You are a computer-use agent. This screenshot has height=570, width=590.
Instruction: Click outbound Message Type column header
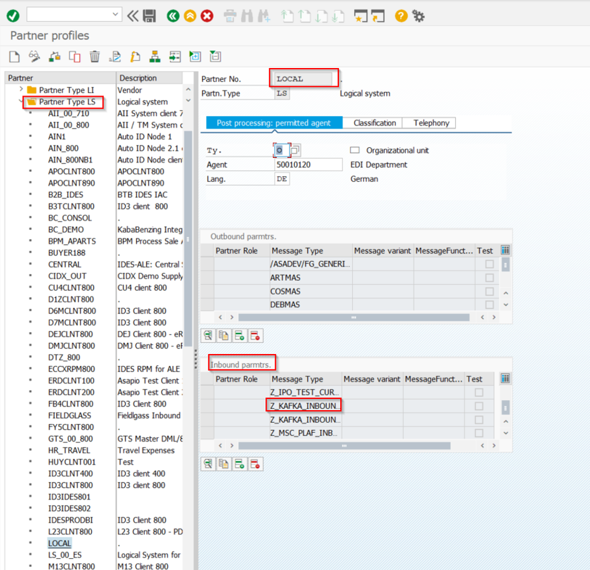[311, 250]
